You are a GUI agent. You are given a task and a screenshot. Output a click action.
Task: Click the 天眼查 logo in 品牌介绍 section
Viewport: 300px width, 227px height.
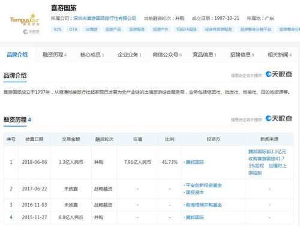[x=279, y=74]
